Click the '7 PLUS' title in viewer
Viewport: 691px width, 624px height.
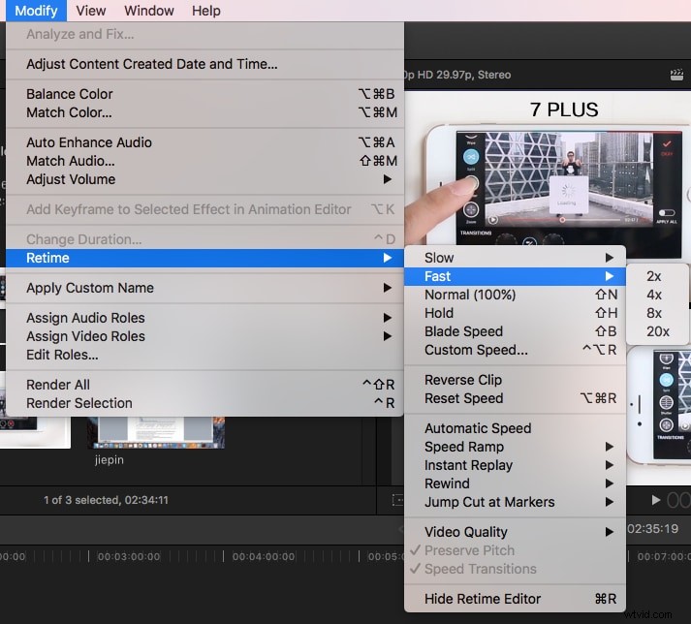tap(564, 109)
